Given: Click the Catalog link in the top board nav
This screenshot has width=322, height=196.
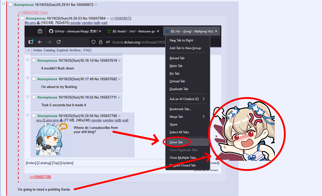Looking at the screenshot, I should pyautogui.click(x=49, y=50).
